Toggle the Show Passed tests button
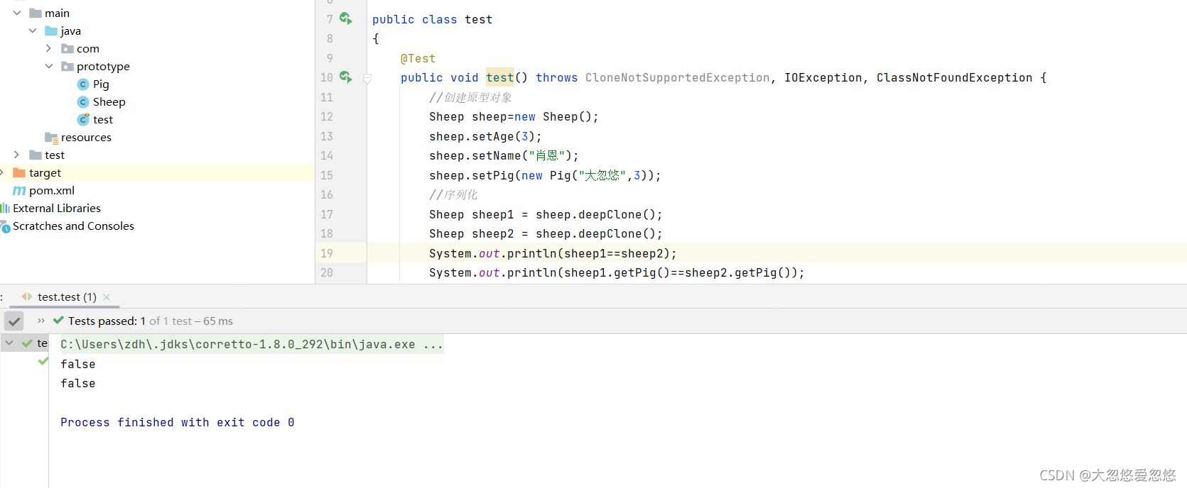This screenshot has width=1187, height=488. pyautogui.click(x=14, y=321)
